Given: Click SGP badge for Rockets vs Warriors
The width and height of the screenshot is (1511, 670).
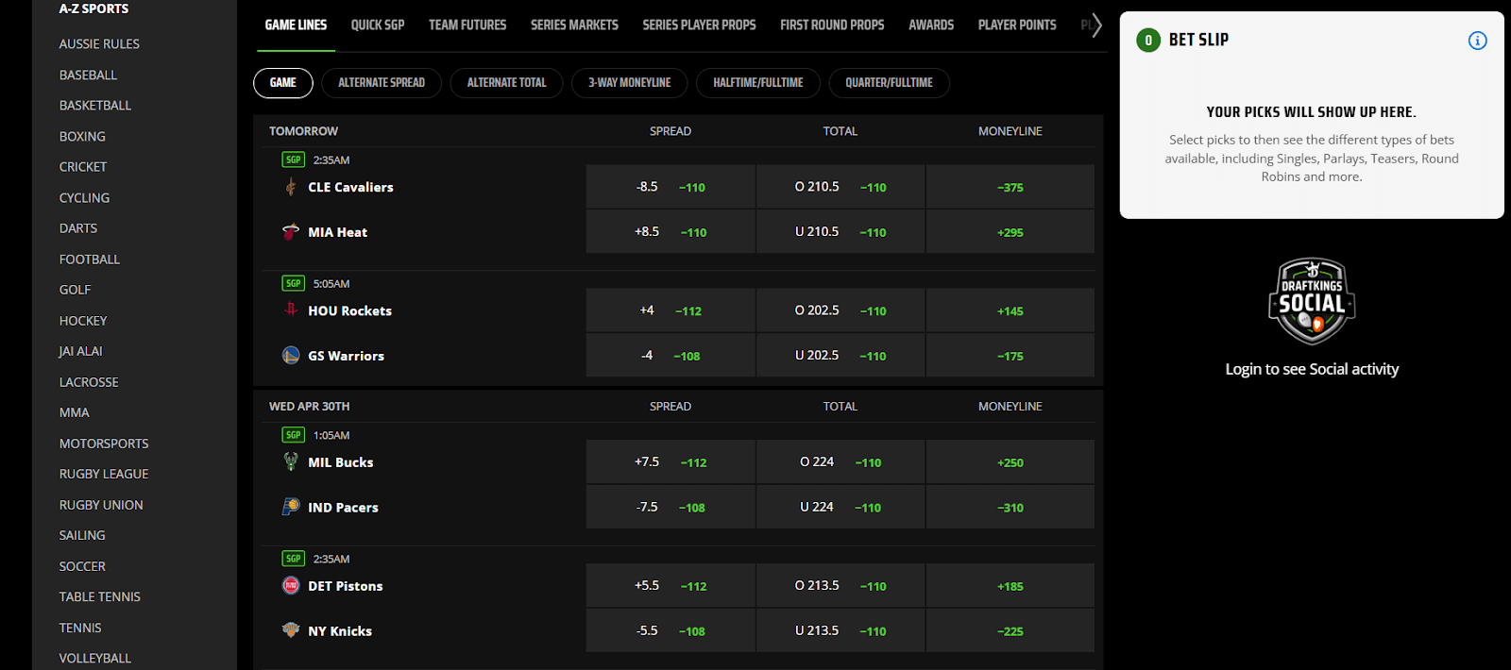Looking at the screenshot, I should 294,283.
